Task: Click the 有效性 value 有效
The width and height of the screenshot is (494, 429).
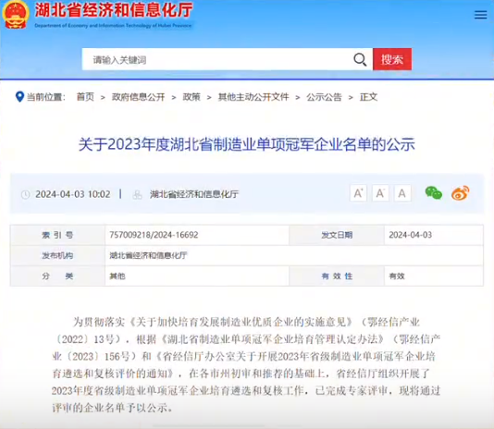Action: coord(397,276)
